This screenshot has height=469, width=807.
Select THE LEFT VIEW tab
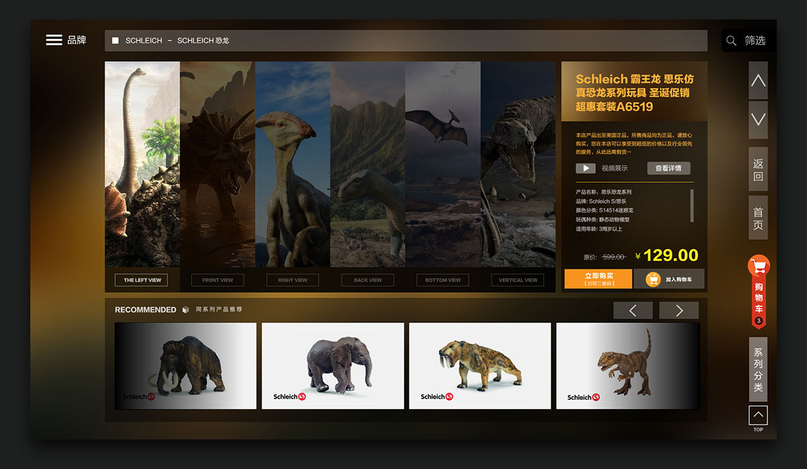tap(143, 280)
